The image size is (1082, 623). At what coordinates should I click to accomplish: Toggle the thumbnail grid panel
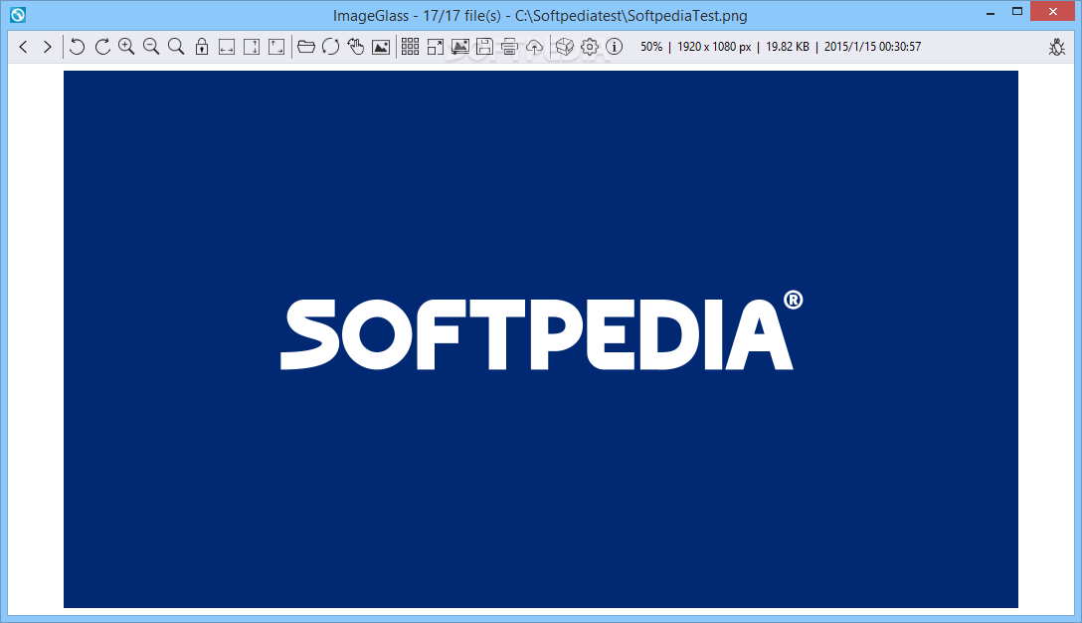pos(410,47)
